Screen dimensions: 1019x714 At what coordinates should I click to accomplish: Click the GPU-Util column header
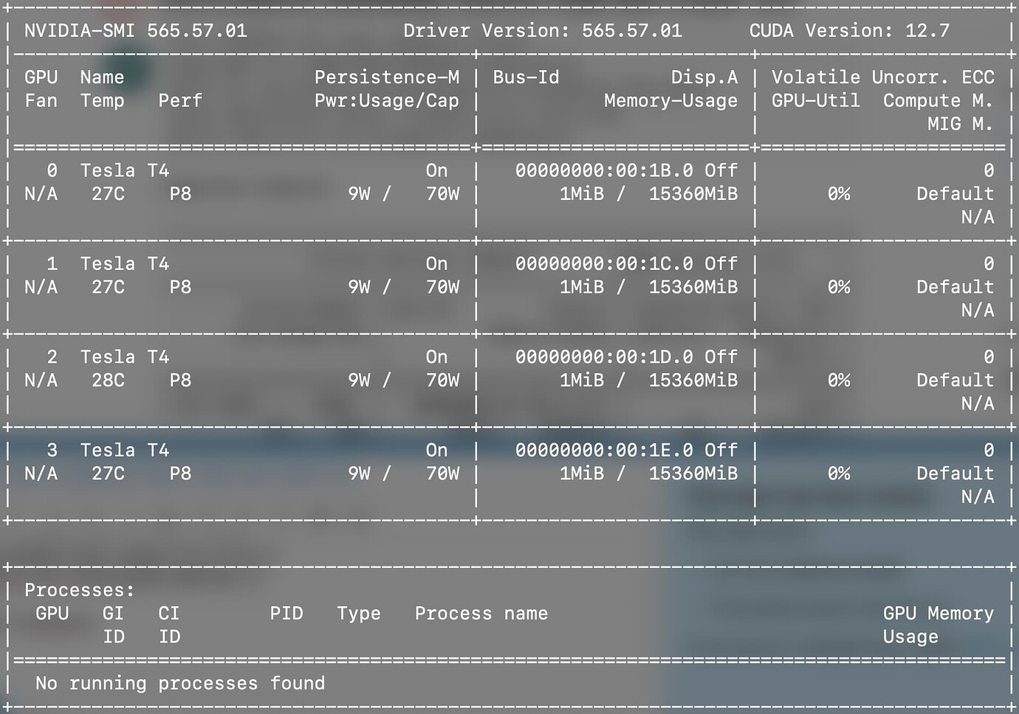pyautogui.click(x=815, y=101)
